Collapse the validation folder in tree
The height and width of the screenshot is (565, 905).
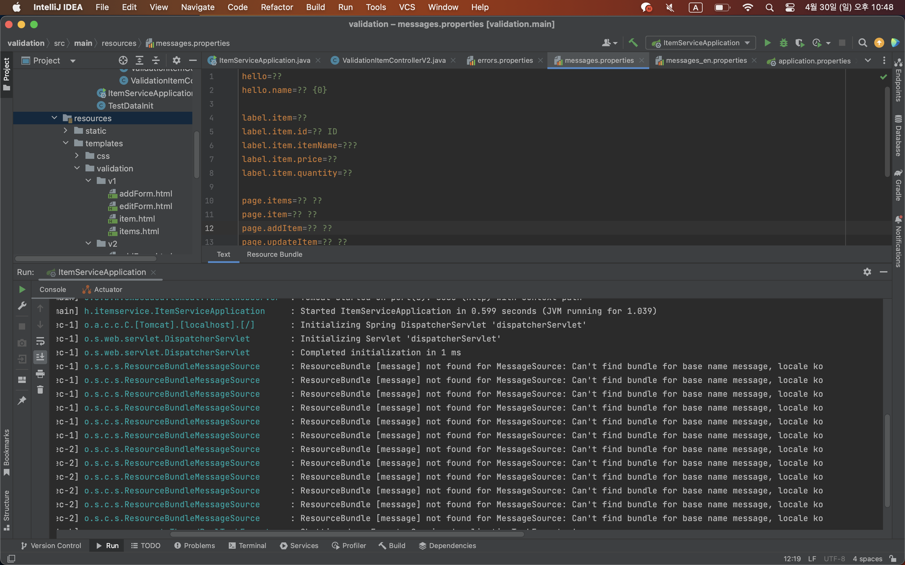pyautogui.click(x=77, y=168)
